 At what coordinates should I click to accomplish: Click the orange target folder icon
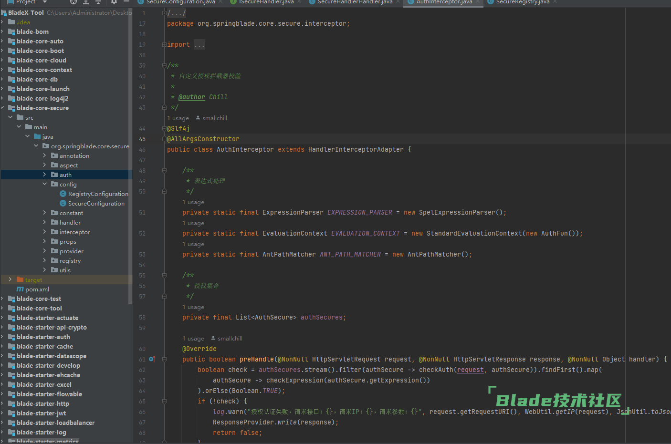coord(20,279)
